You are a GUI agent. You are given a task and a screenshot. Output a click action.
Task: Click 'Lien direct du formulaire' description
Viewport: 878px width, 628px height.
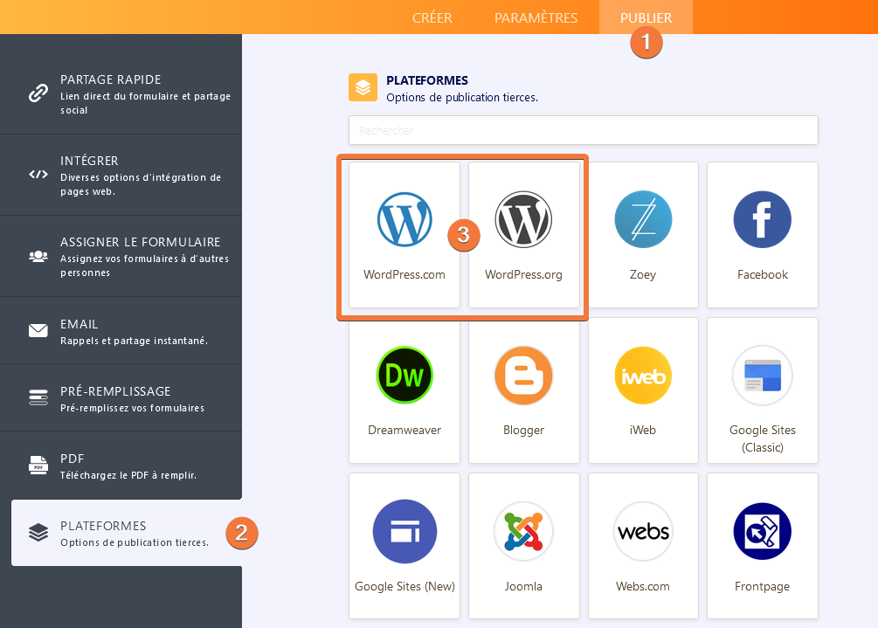pyautogui.click(x=145, y=103)
